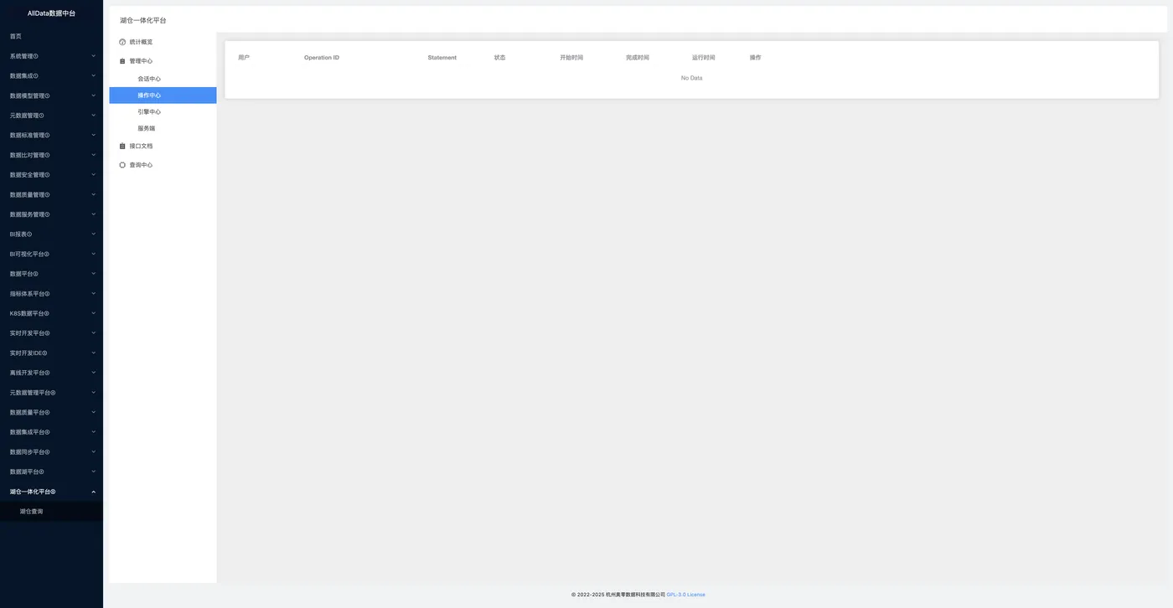Open the 数据安全管理 sidebar menu

pos(51,175)
